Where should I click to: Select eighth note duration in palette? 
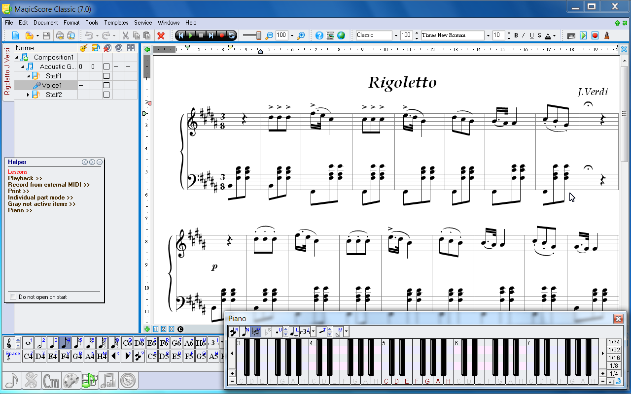tap(66, 343)
